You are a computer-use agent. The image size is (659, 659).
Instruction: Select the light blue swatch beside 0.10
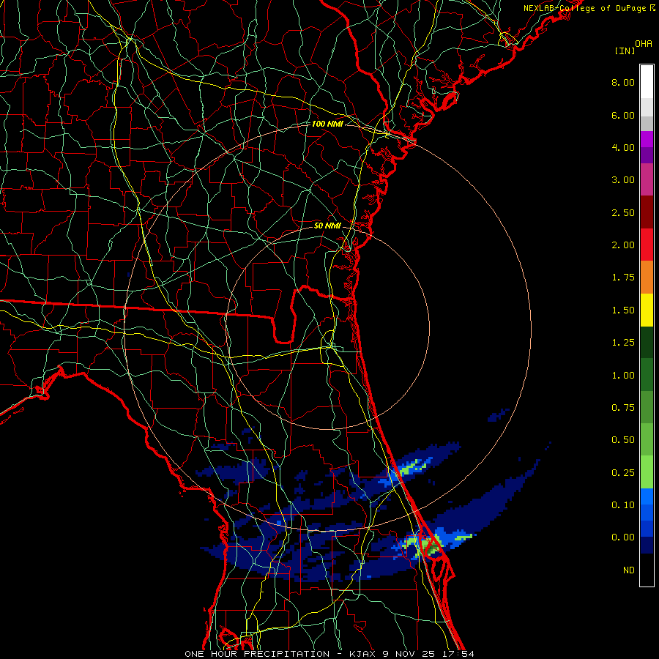[647, 496]
